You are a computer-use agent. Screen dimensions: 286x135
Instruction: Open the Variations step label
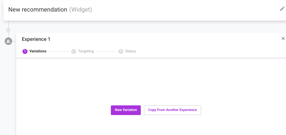[x=38, y=51]
